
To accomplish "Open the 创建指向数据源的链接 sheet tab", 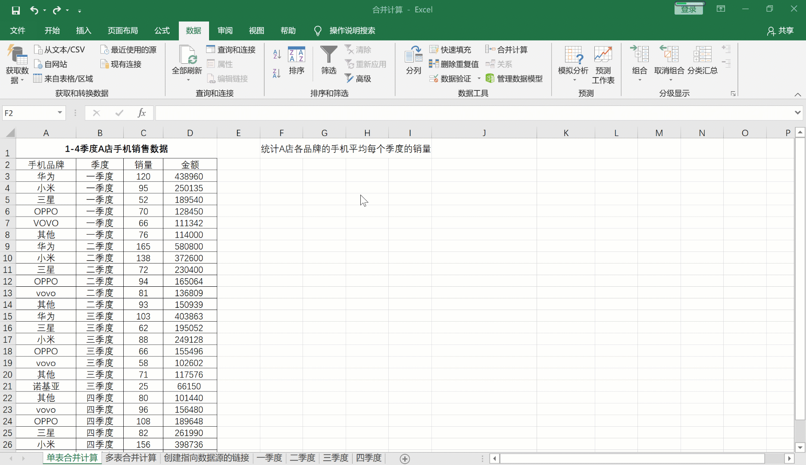I will (x=206, y=458).
